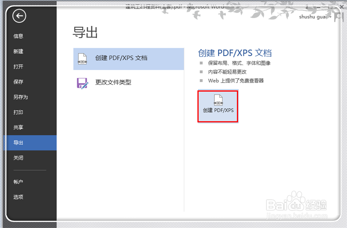The image size is (347, 228).
Task: Choose 打开 from the sidebar
Action: (x=18, y=66)
